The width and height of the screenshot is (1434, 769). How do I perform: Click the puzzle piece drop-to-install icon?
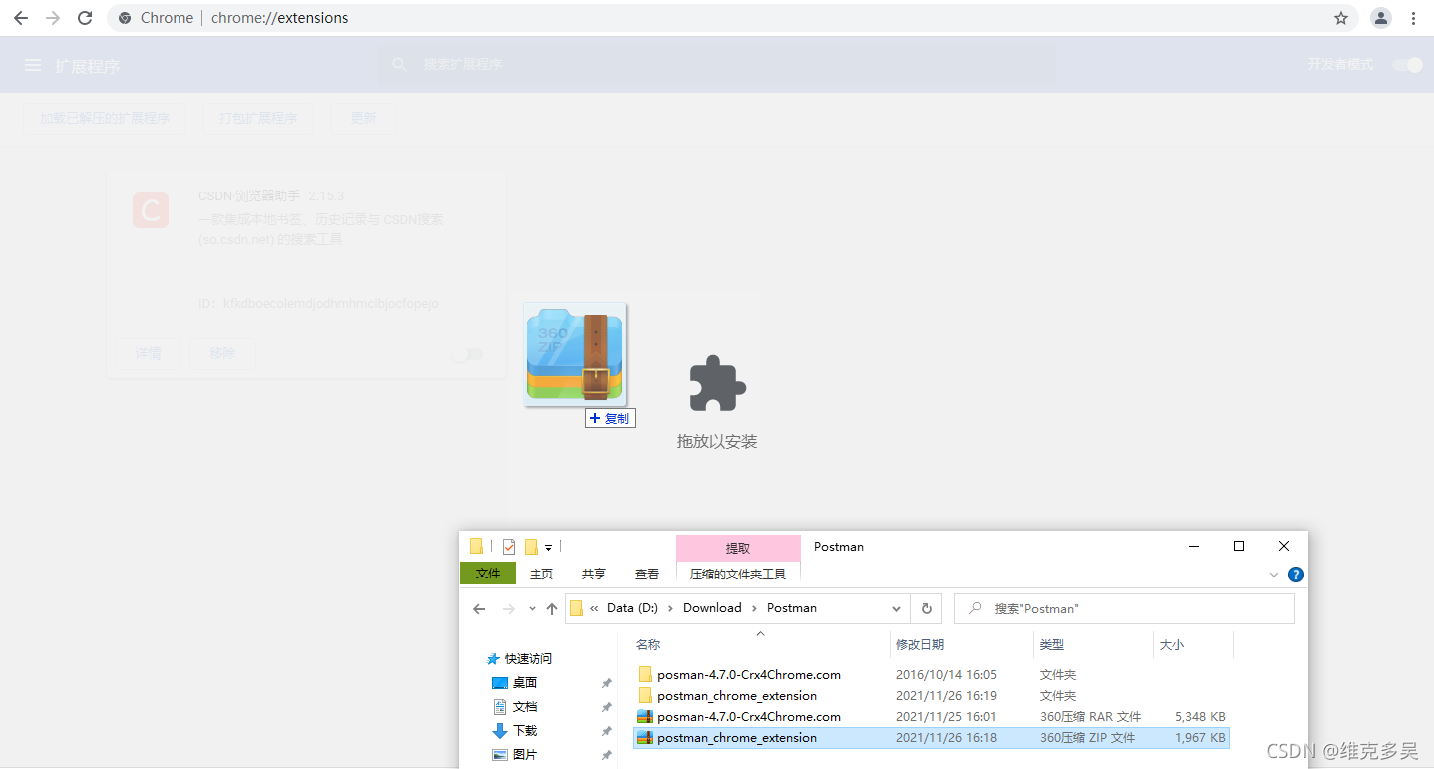pyautogui.click(x=717, y=383)
